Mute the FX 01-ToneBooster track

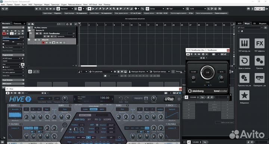(x=37, y=33)
